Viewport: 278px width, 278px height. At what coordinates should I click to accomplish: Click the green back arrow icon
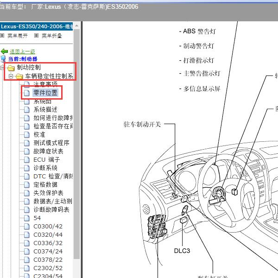coord(5,51)
